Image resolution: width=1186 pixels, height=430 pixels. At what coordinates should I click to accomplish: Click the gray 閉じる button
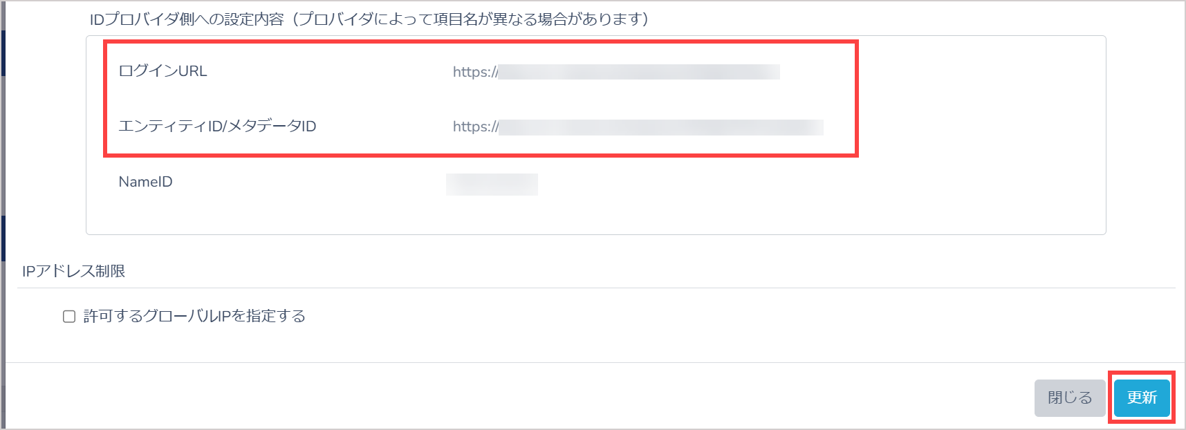1070,398
